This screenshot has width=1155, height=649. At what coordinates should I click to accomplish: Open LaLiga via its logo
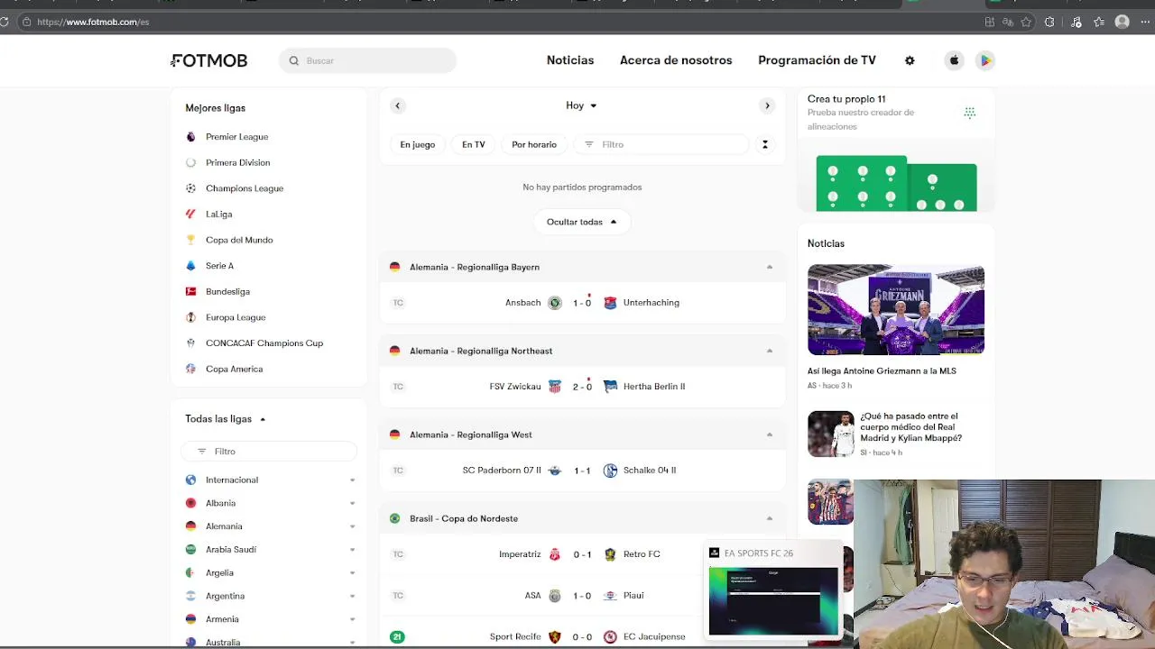point(190,215)
